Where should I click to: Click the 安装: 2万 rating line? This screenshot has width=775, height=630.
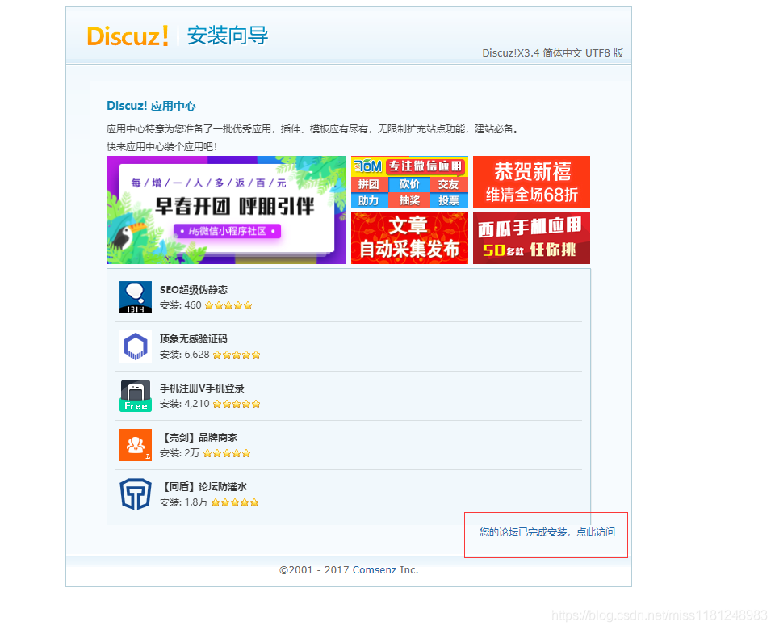tap(205, 453)
